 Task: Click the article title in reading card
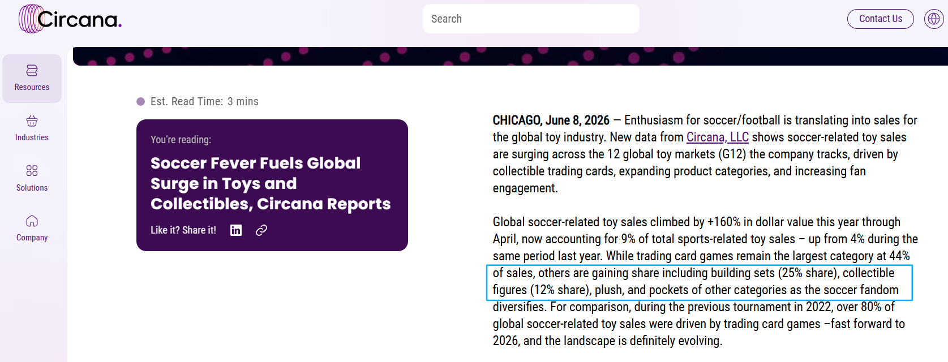pos(271,183)
